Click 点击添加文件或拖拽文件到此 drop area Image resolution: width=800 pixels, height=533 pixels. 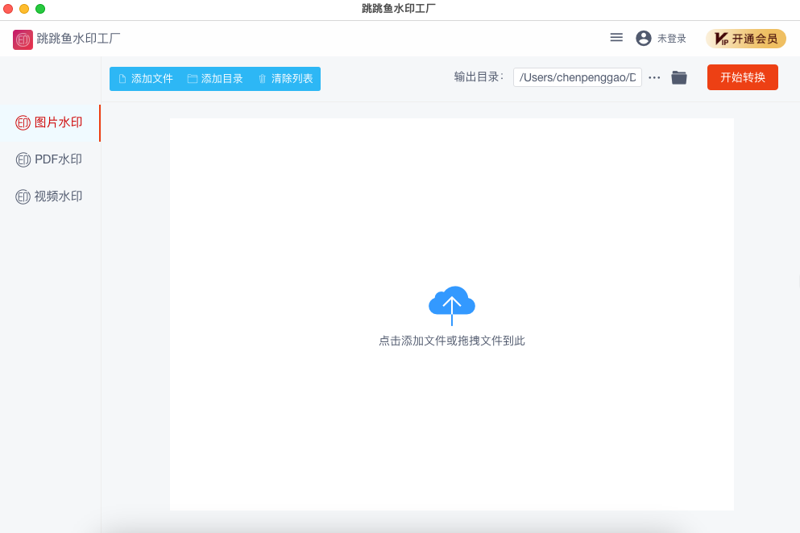coord(452,341)
